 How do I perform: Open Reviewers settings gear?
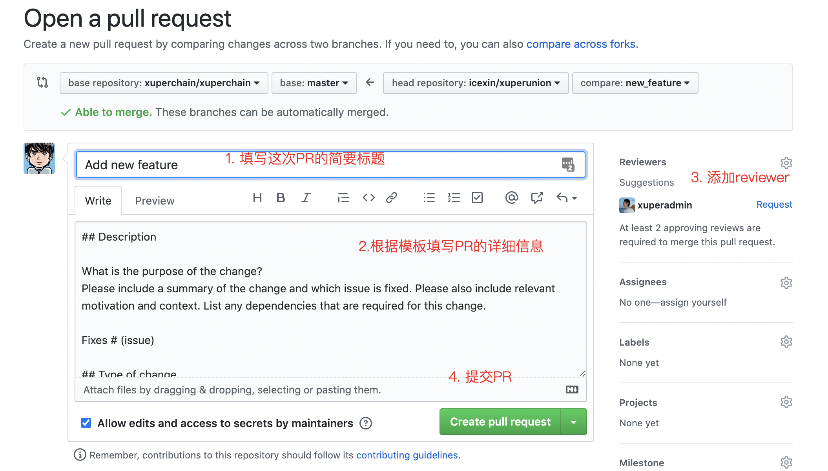[x=786, y=163]
